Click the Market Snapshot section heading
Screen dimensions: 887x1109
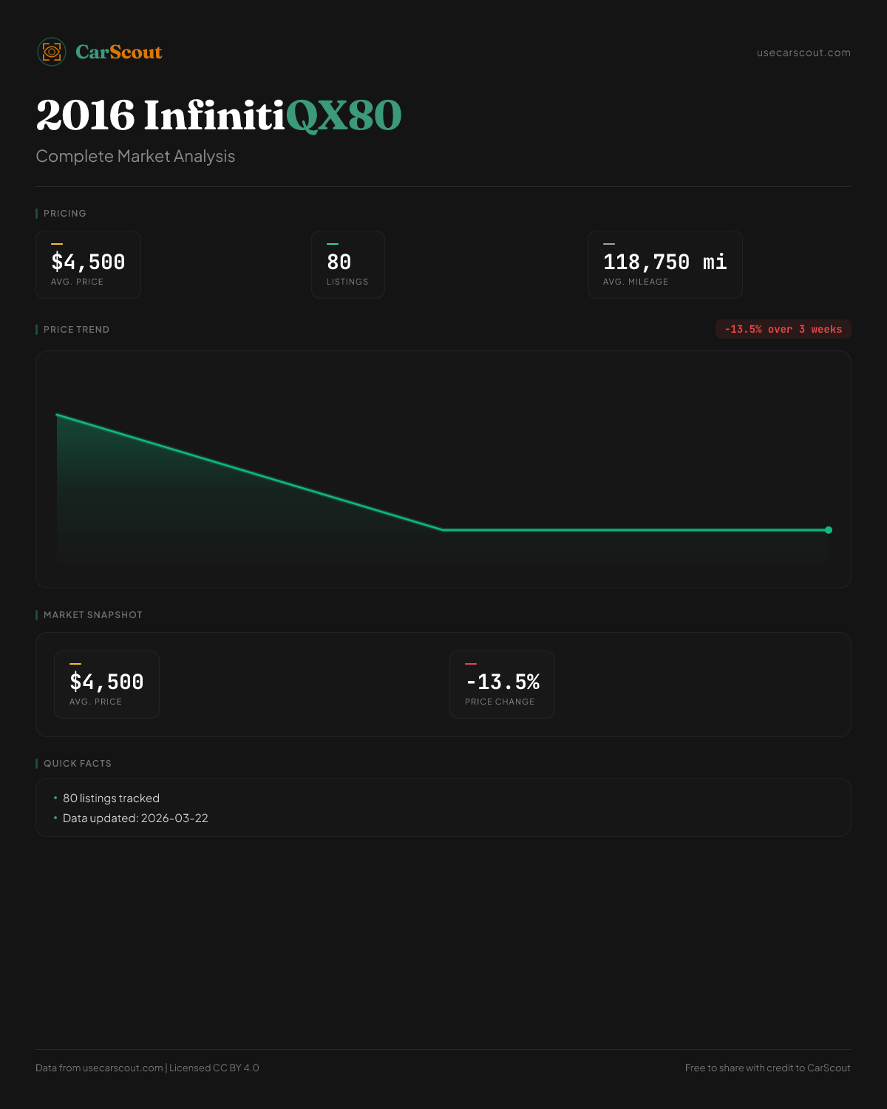tap(92, 615)
